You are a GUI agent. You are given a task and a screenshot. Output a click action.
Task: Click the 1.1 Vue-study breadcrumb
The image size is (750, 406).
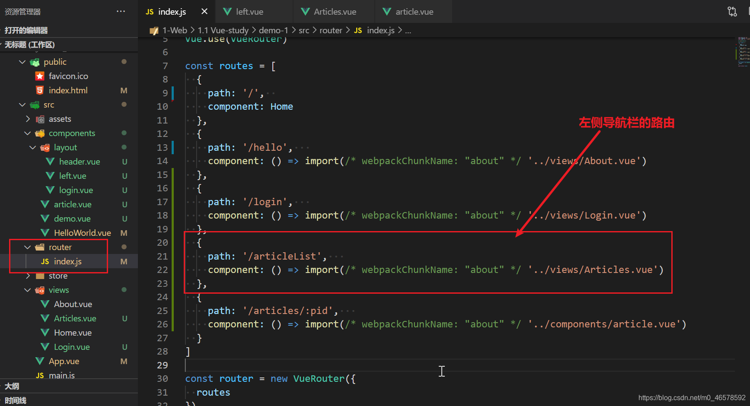(223, 30)
